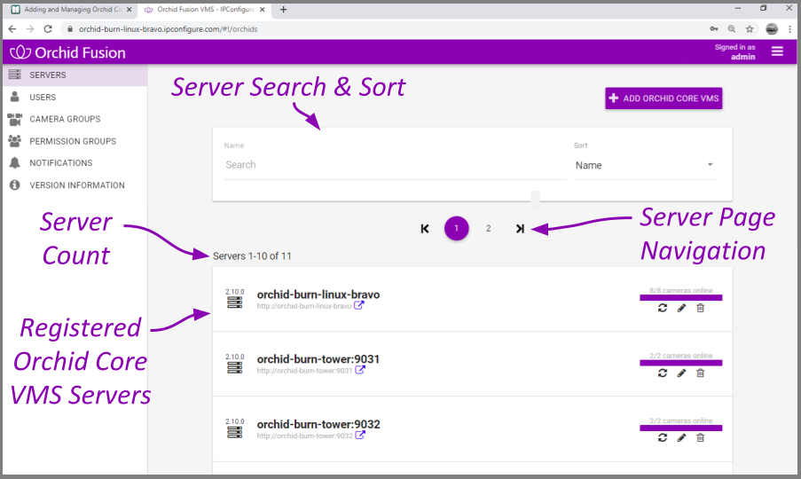Jump to the last page of servers
801x479 pixels.
click(520, 229)
